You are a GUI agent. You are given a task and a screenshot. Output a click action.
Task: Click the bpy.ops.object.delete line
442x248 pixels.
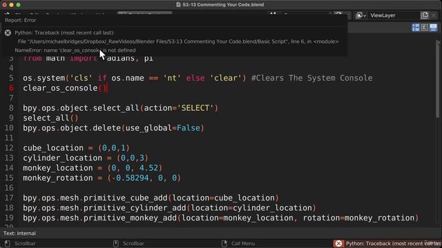coord(113,128)
